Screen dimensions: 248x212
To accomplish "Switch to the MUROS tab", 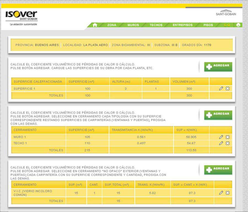I will click(133, 25).
